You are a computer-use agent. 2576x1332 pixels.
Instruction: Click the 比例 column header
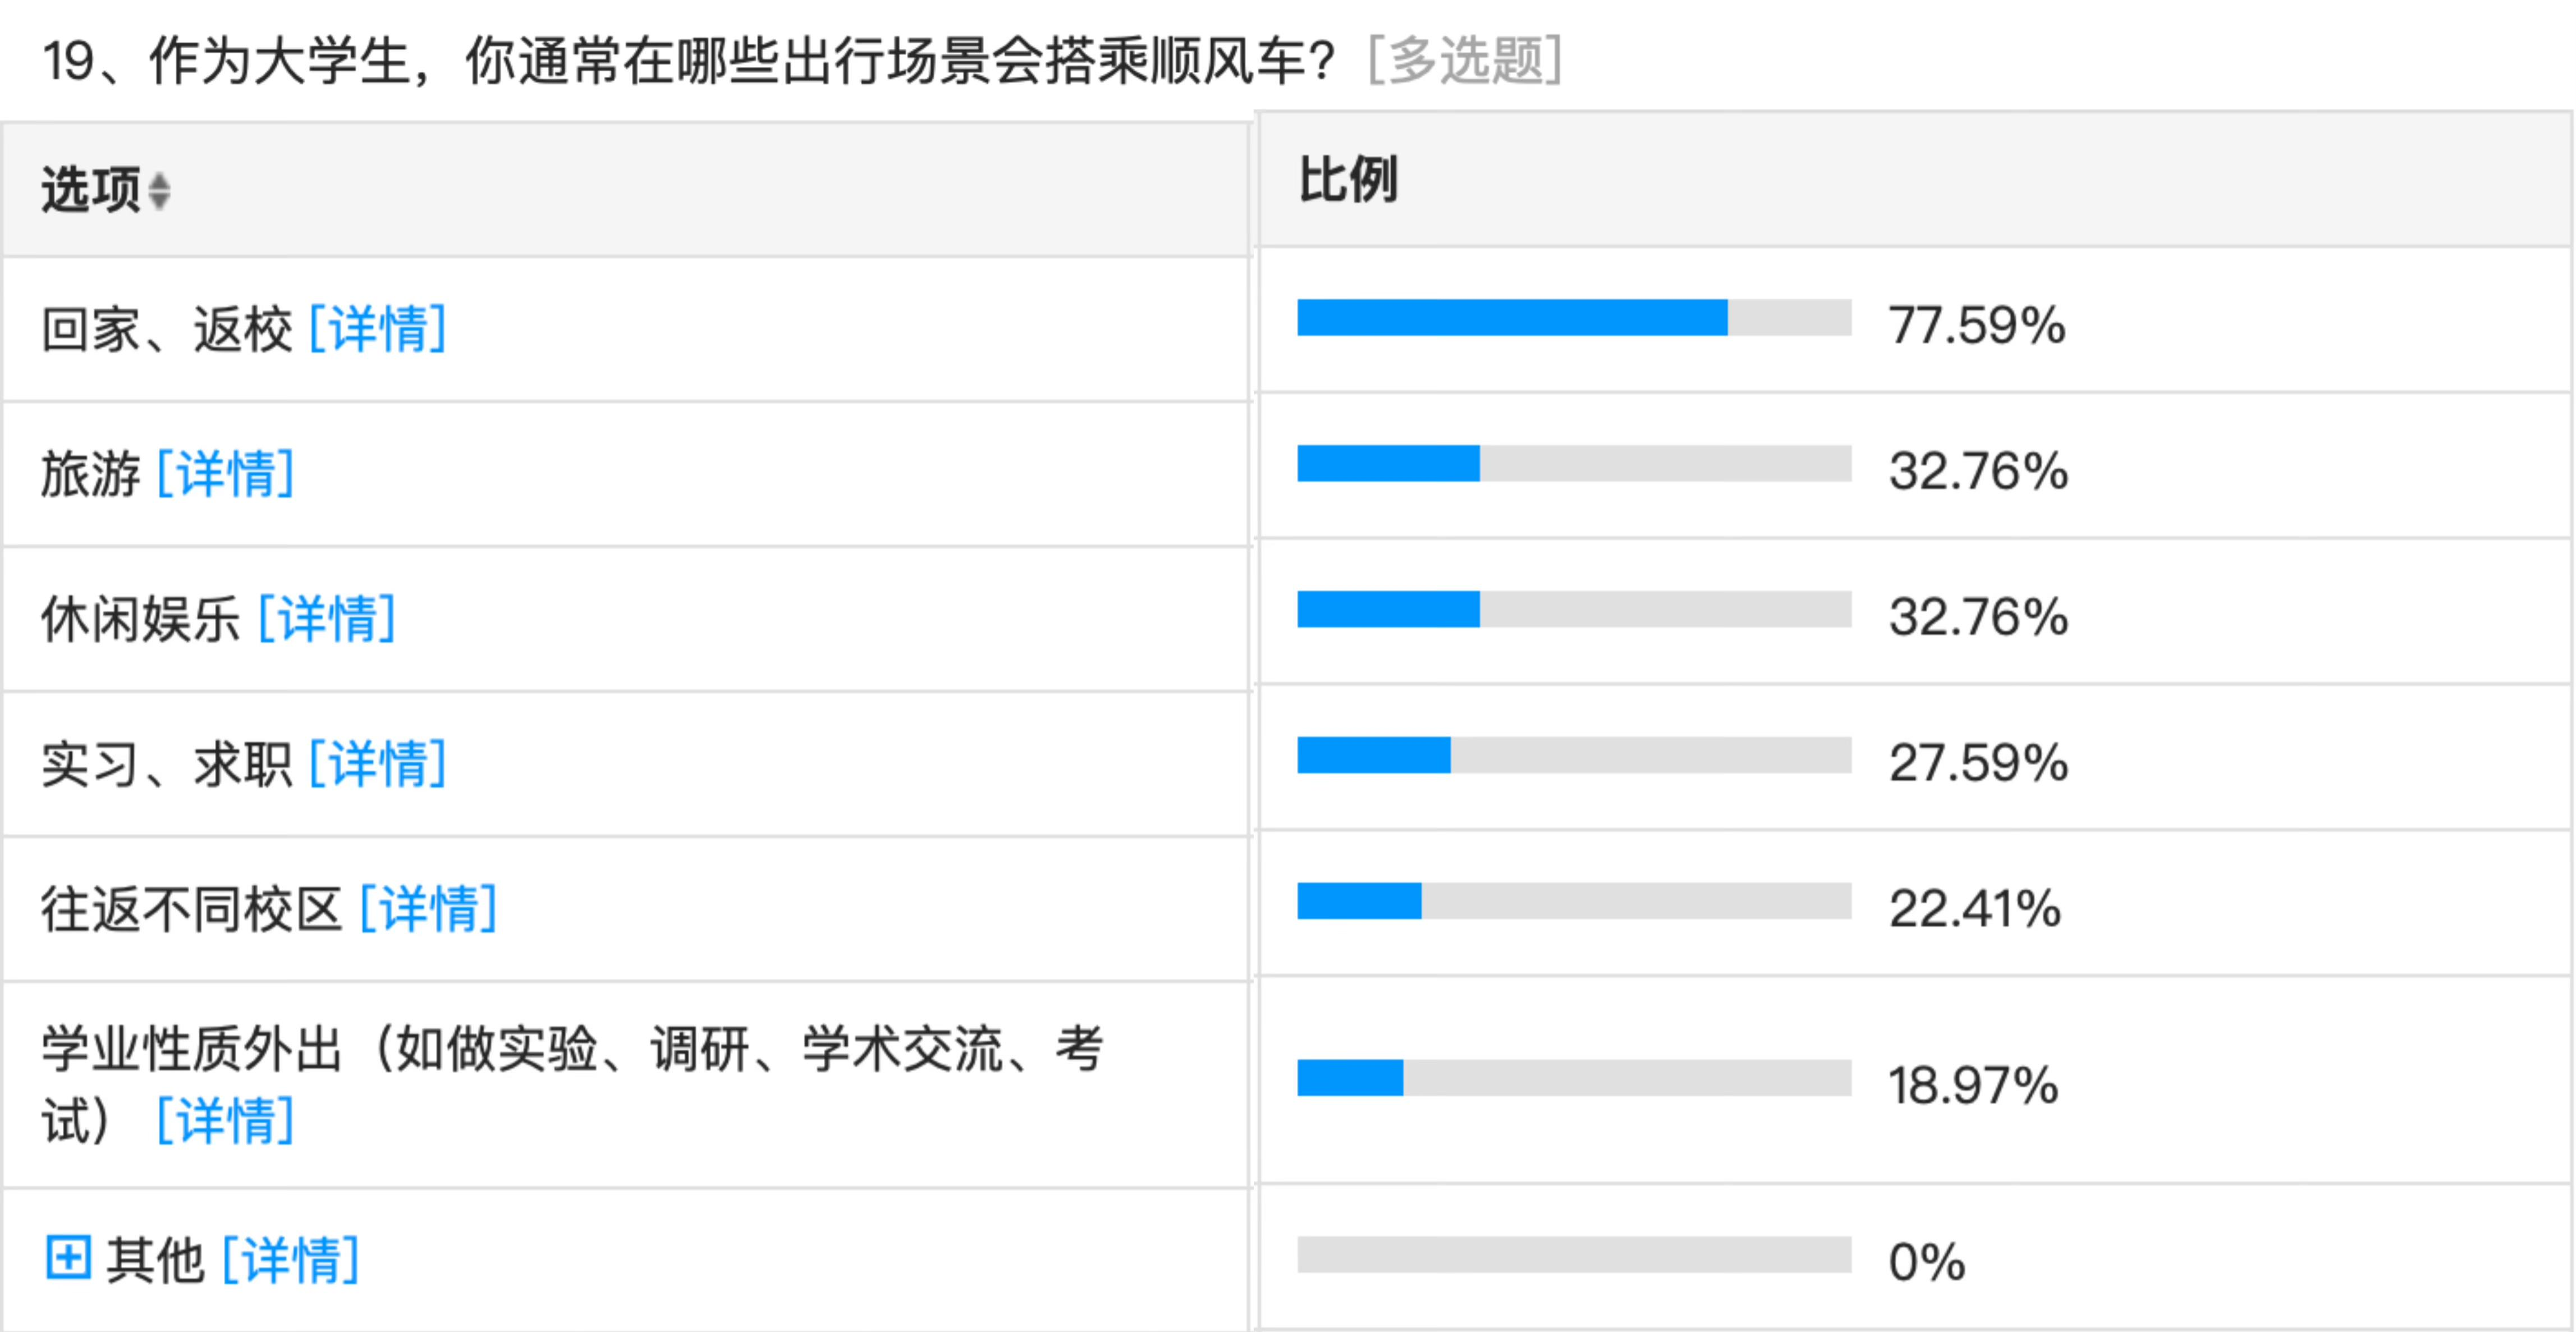(1347, 181)
